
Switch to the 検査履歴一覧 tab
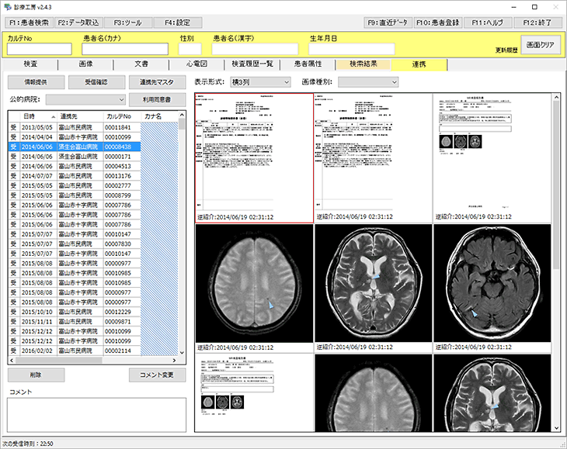point(252,64)
